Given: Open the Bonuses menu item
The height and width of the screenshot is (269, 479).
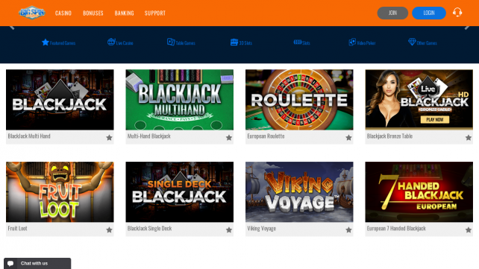Looking at the screenshot, I should (x=93, y=13).
